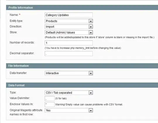Click the arrow button on Data transfer select
158x123 pixels.
click(91, 73)
